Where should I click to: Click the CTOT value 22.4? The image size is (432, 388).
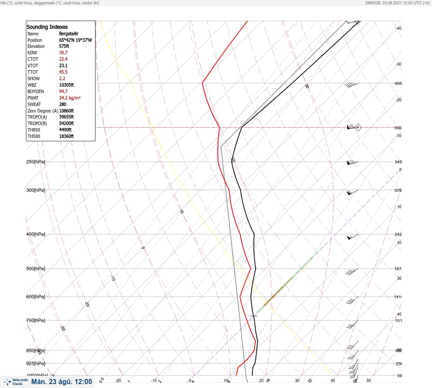tap(63, 59)
